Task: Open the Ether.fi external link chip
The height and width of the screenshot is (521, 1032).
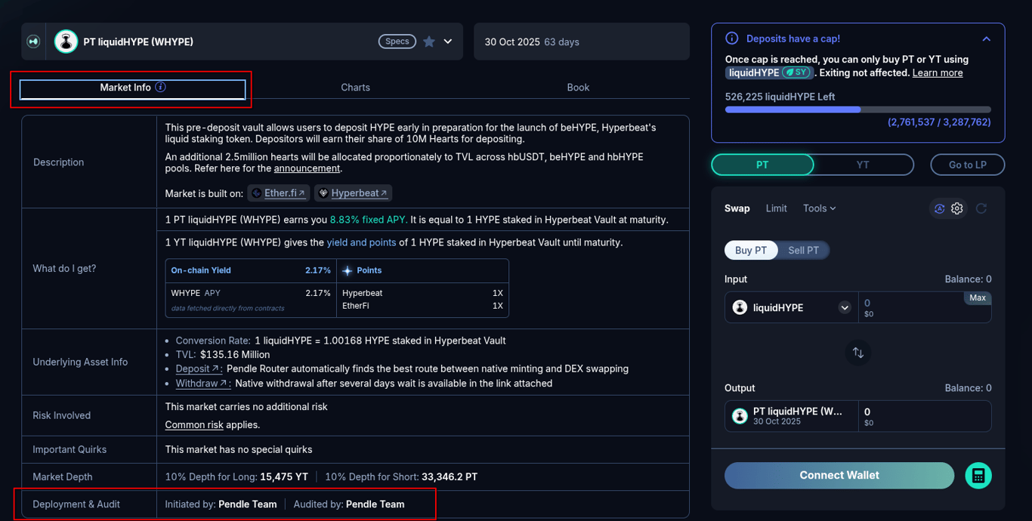Action: click(278, 193)
